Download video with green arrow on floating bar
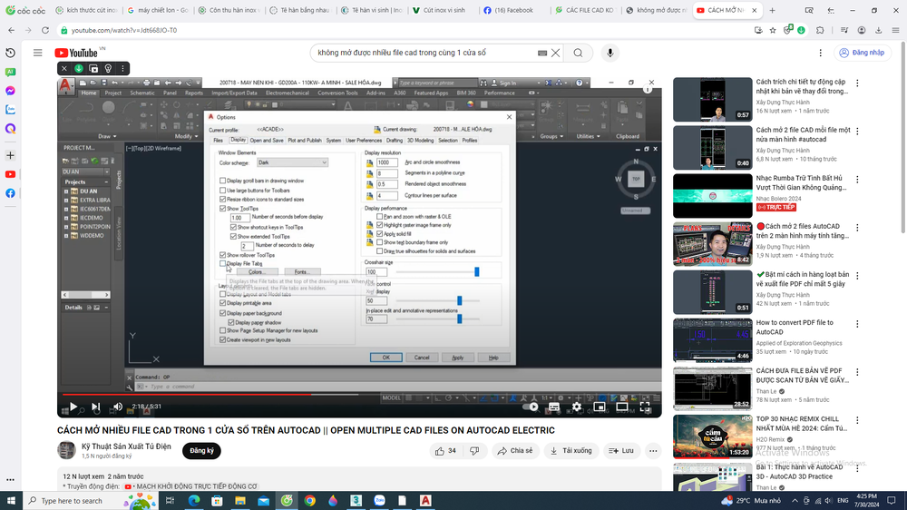The height and width of the screenshot is (510, 907). click(x=79, y=68)
